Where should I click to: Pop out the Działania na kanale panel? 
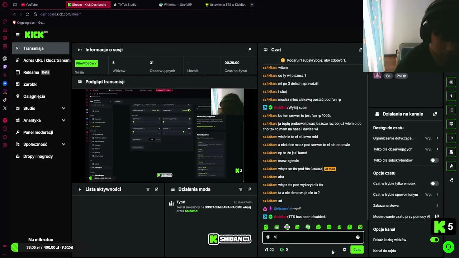435,114
